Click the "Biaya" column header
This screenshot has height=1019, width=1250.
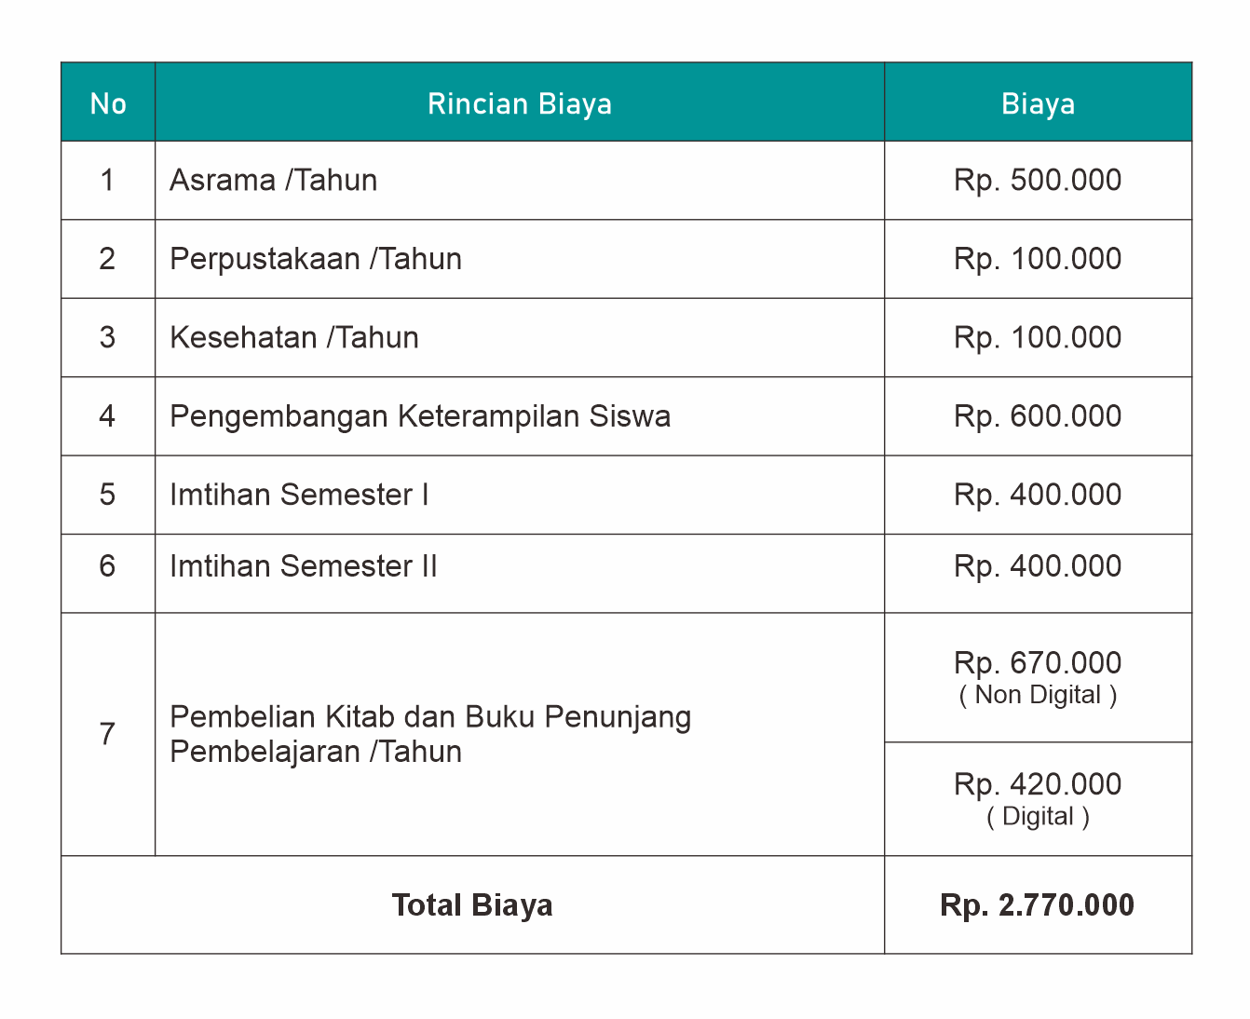pyautogui.click(x=1038, y=103)
